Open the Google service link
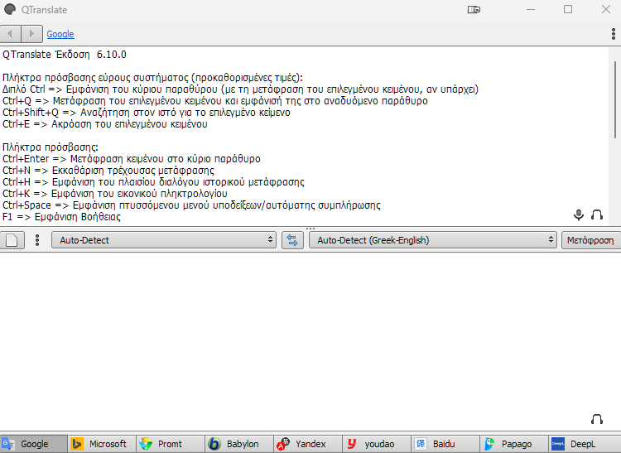 click(x=60, y=34)
